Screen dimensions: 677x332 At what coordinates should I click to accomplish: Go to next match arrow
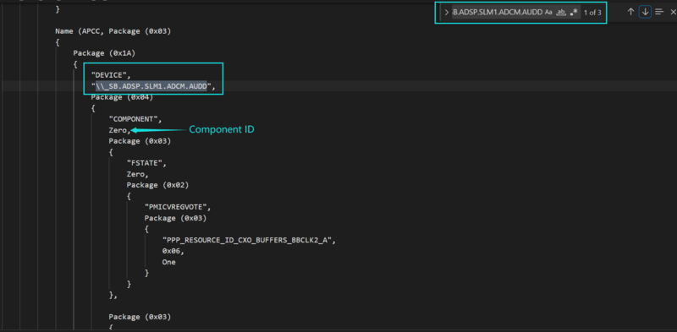tap(645, 12)
